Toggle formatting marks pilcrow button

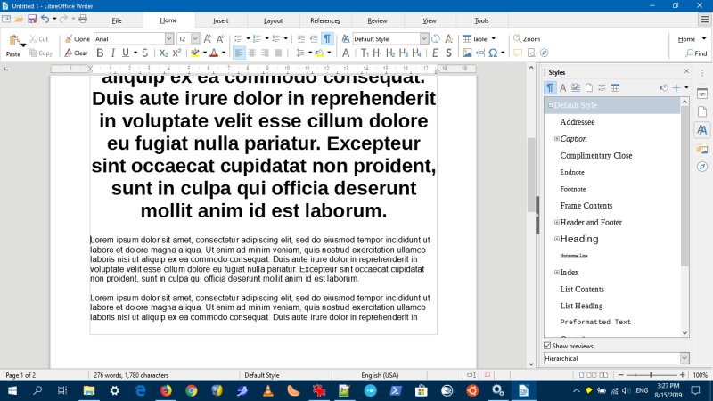[327, 39]
